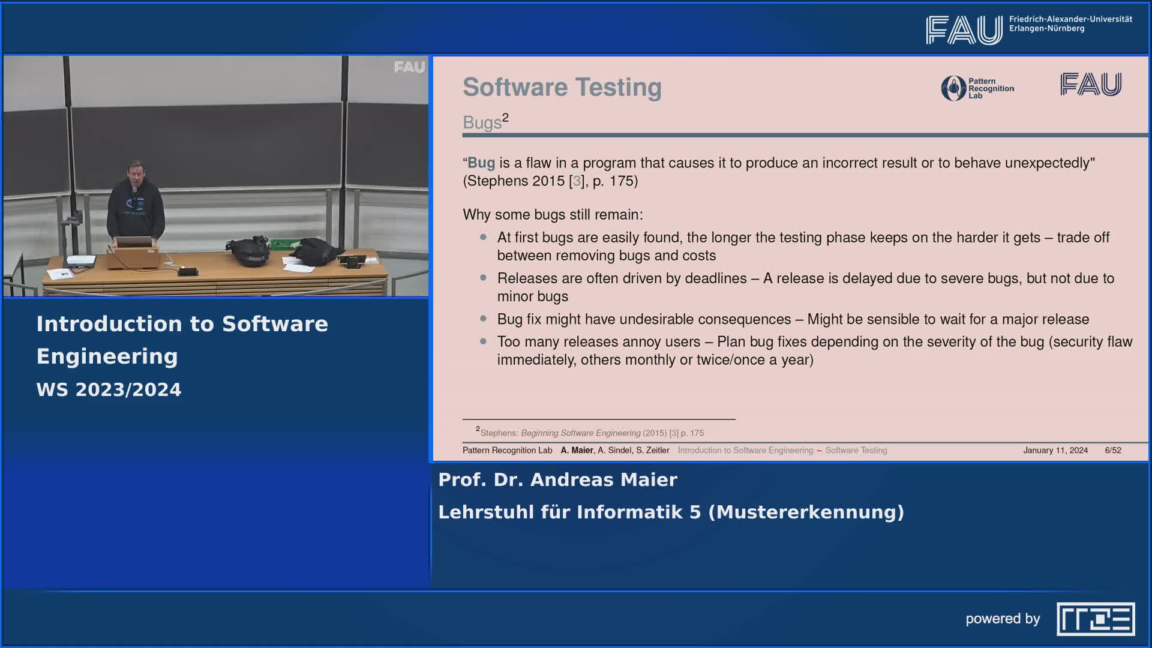The image size is (1152, 648).
Task: Click the RRZE logo beside 'powered by'
Action: coord(1095,619)
